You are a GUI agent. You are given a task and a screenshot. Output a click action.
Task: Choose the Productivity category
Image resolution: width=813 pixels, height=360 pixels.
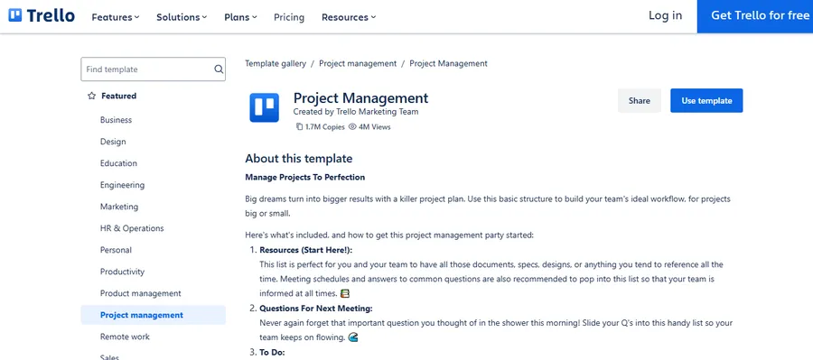[x=122, y=272]
